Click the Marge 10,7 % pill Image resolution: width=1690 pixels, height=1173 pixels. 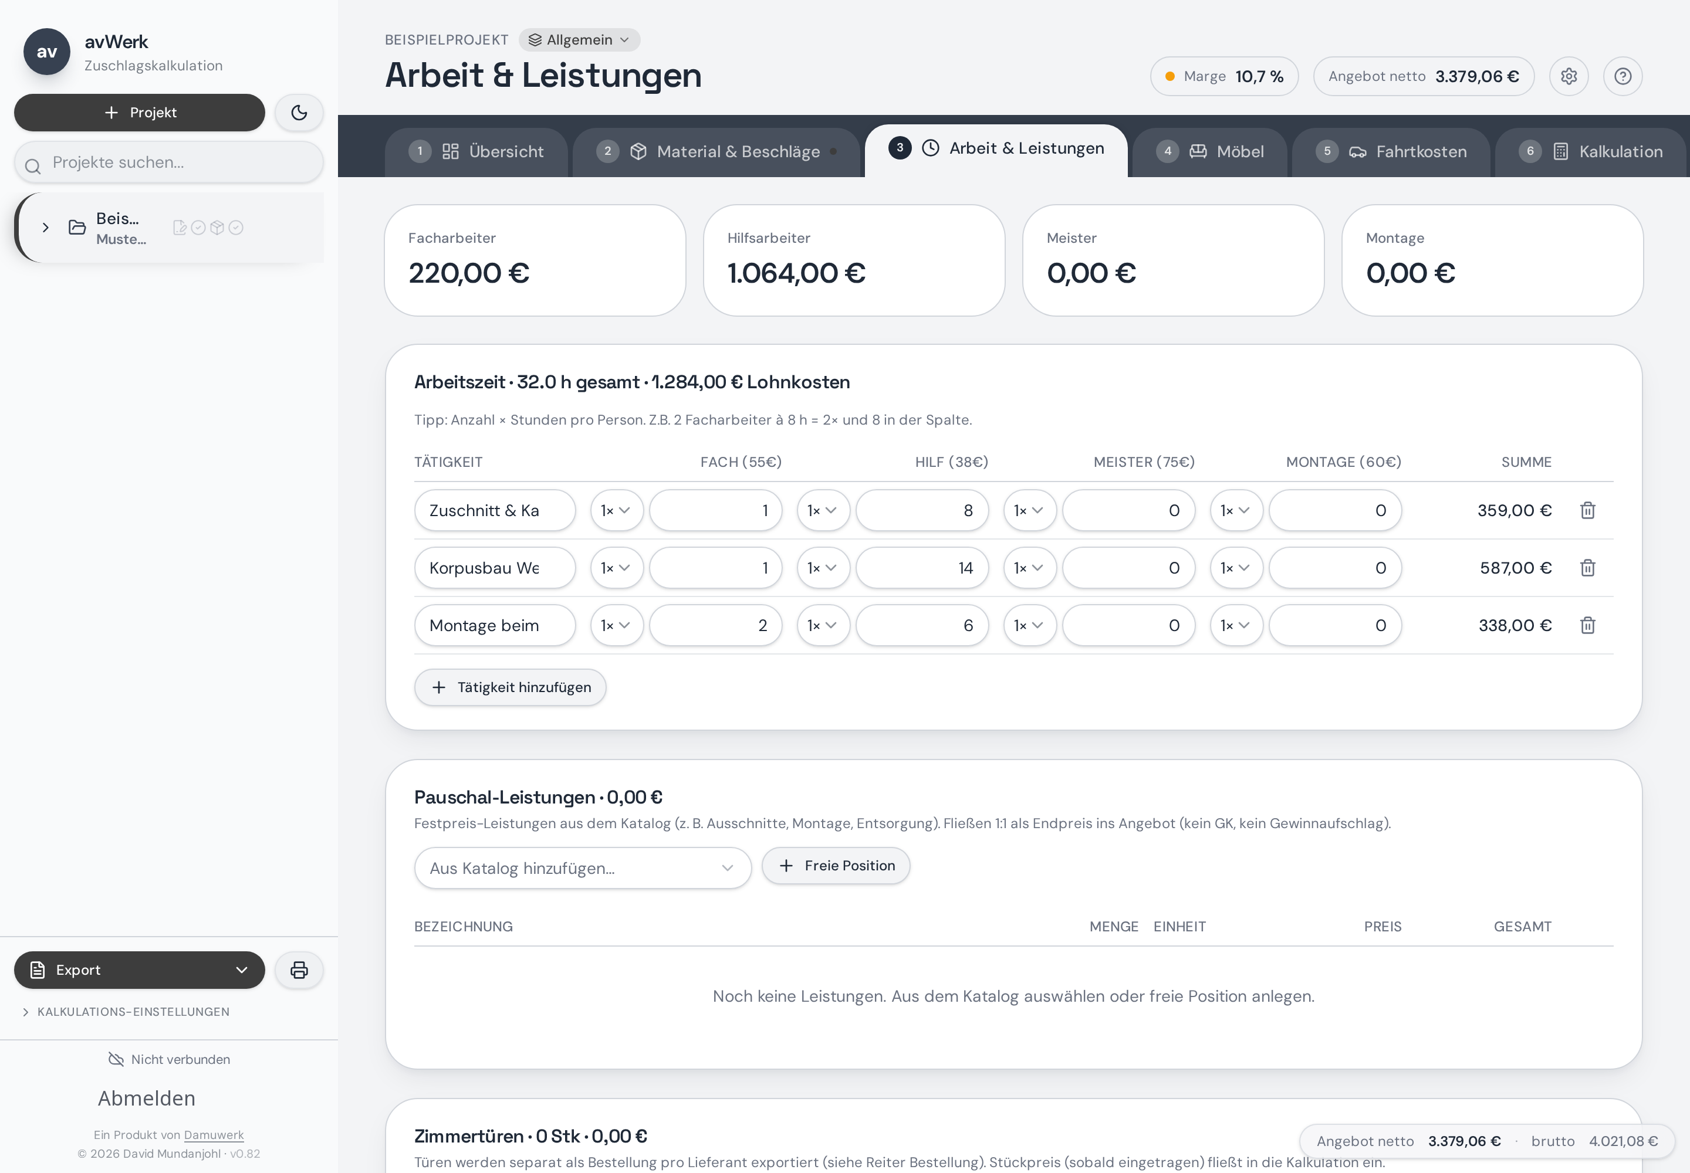[x=1225, y=76]
